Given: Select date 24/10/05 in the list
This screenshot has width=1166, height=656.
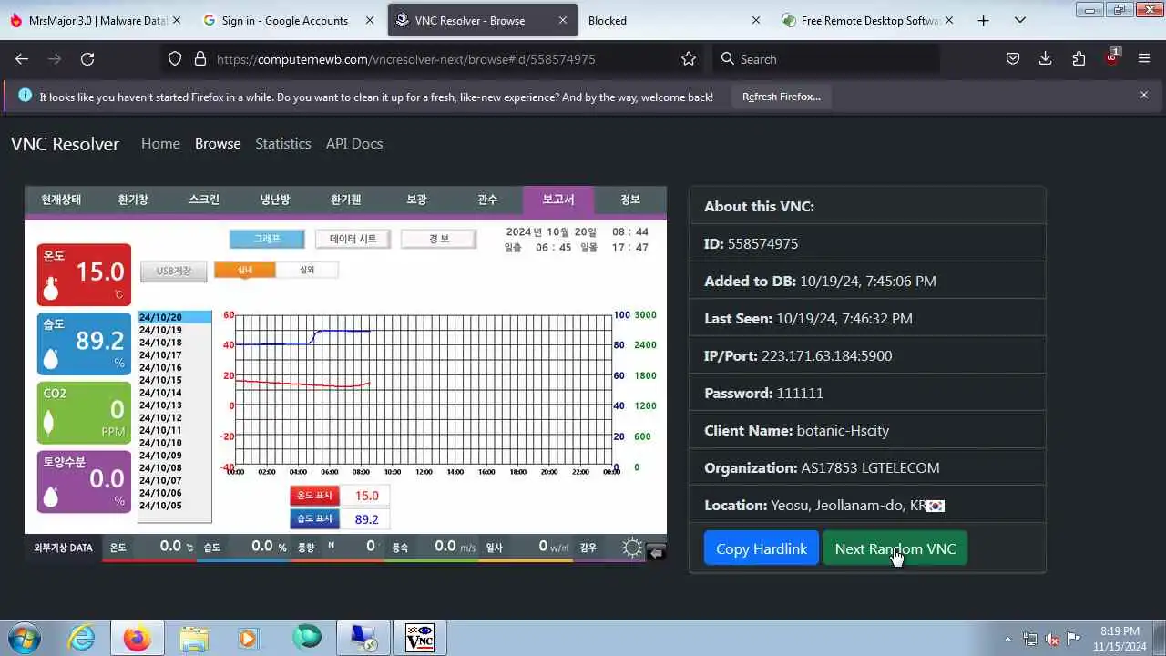Looking at the screenshot, I should pos(173,506).
